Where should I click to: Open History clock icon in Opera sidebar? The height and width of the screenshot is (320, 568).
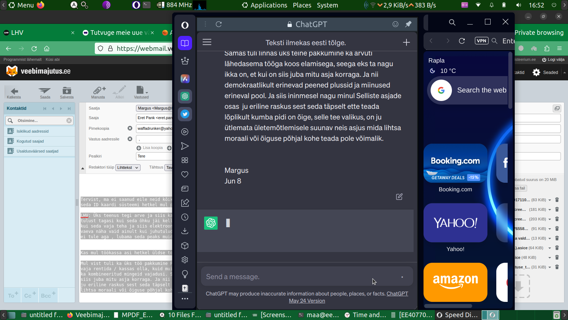pos(185,217)
